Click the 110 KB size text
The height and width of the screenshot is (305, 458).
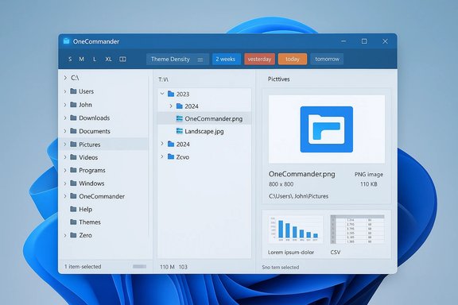pyautogui.click(x=369, y=184)
